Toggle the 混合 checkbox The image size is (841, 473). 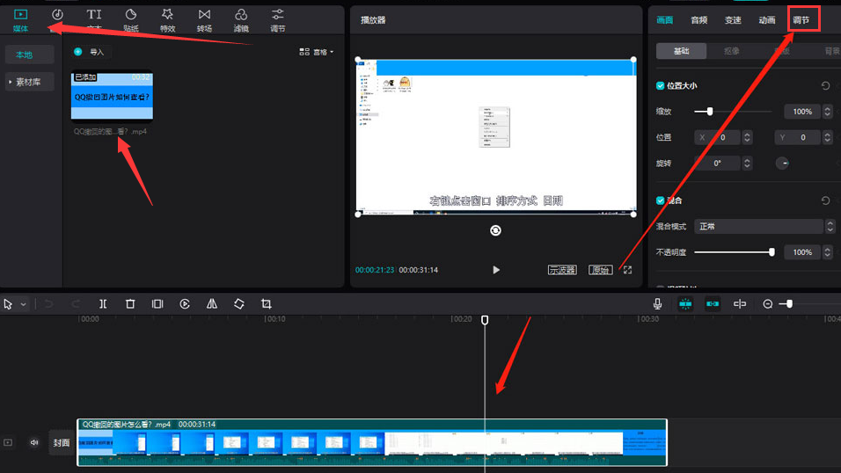pyautogui.click(x=661, y=200)
